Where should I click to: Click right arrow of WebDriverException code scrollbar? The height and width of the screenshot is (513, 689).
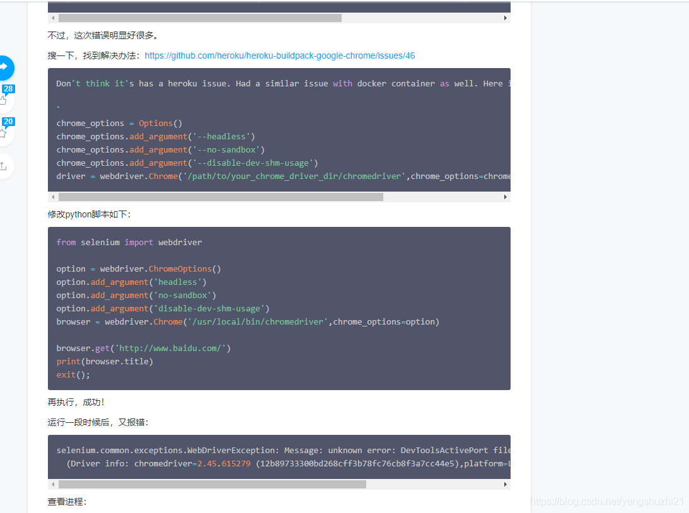pos(506,484)
